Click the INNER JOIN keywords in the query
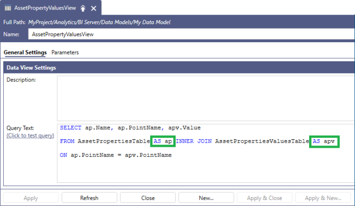Screen dimensions: 355x206 coord(194,141)
